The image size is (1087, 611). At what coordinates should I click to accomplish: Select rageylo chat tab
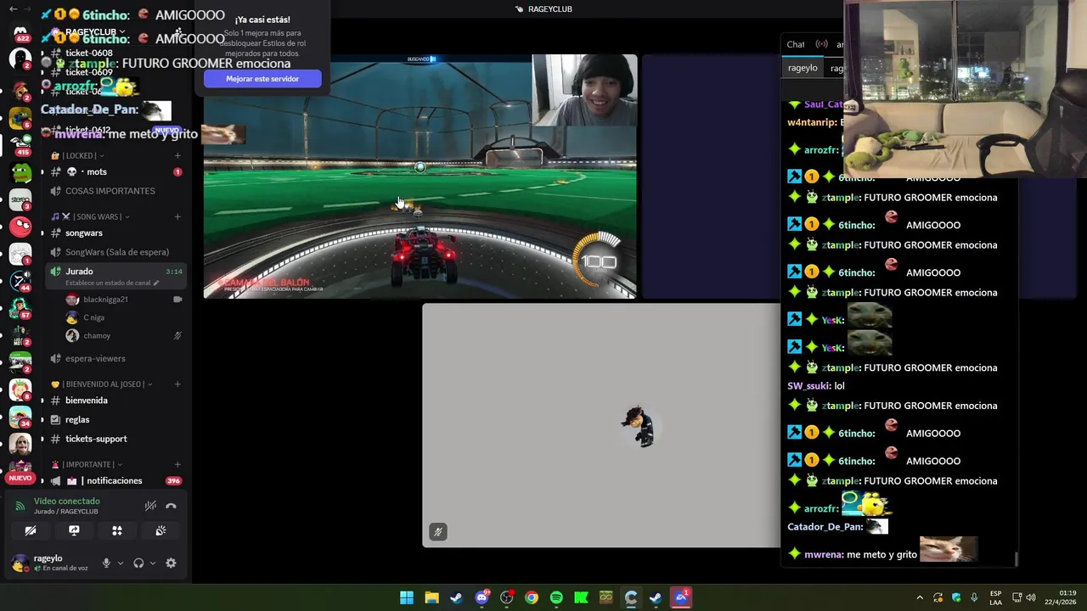point(803,68)
